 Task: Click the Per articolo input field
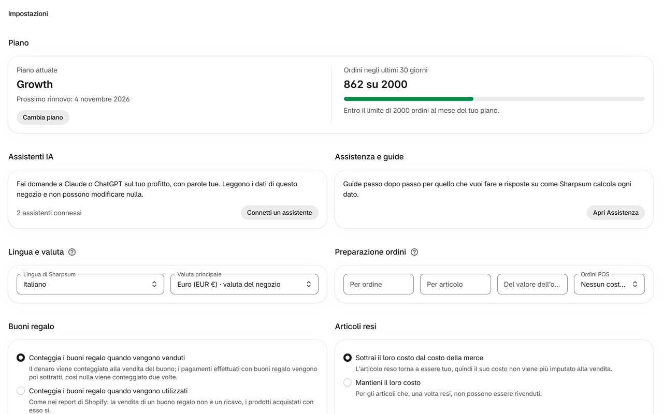(x=455, y=284)
